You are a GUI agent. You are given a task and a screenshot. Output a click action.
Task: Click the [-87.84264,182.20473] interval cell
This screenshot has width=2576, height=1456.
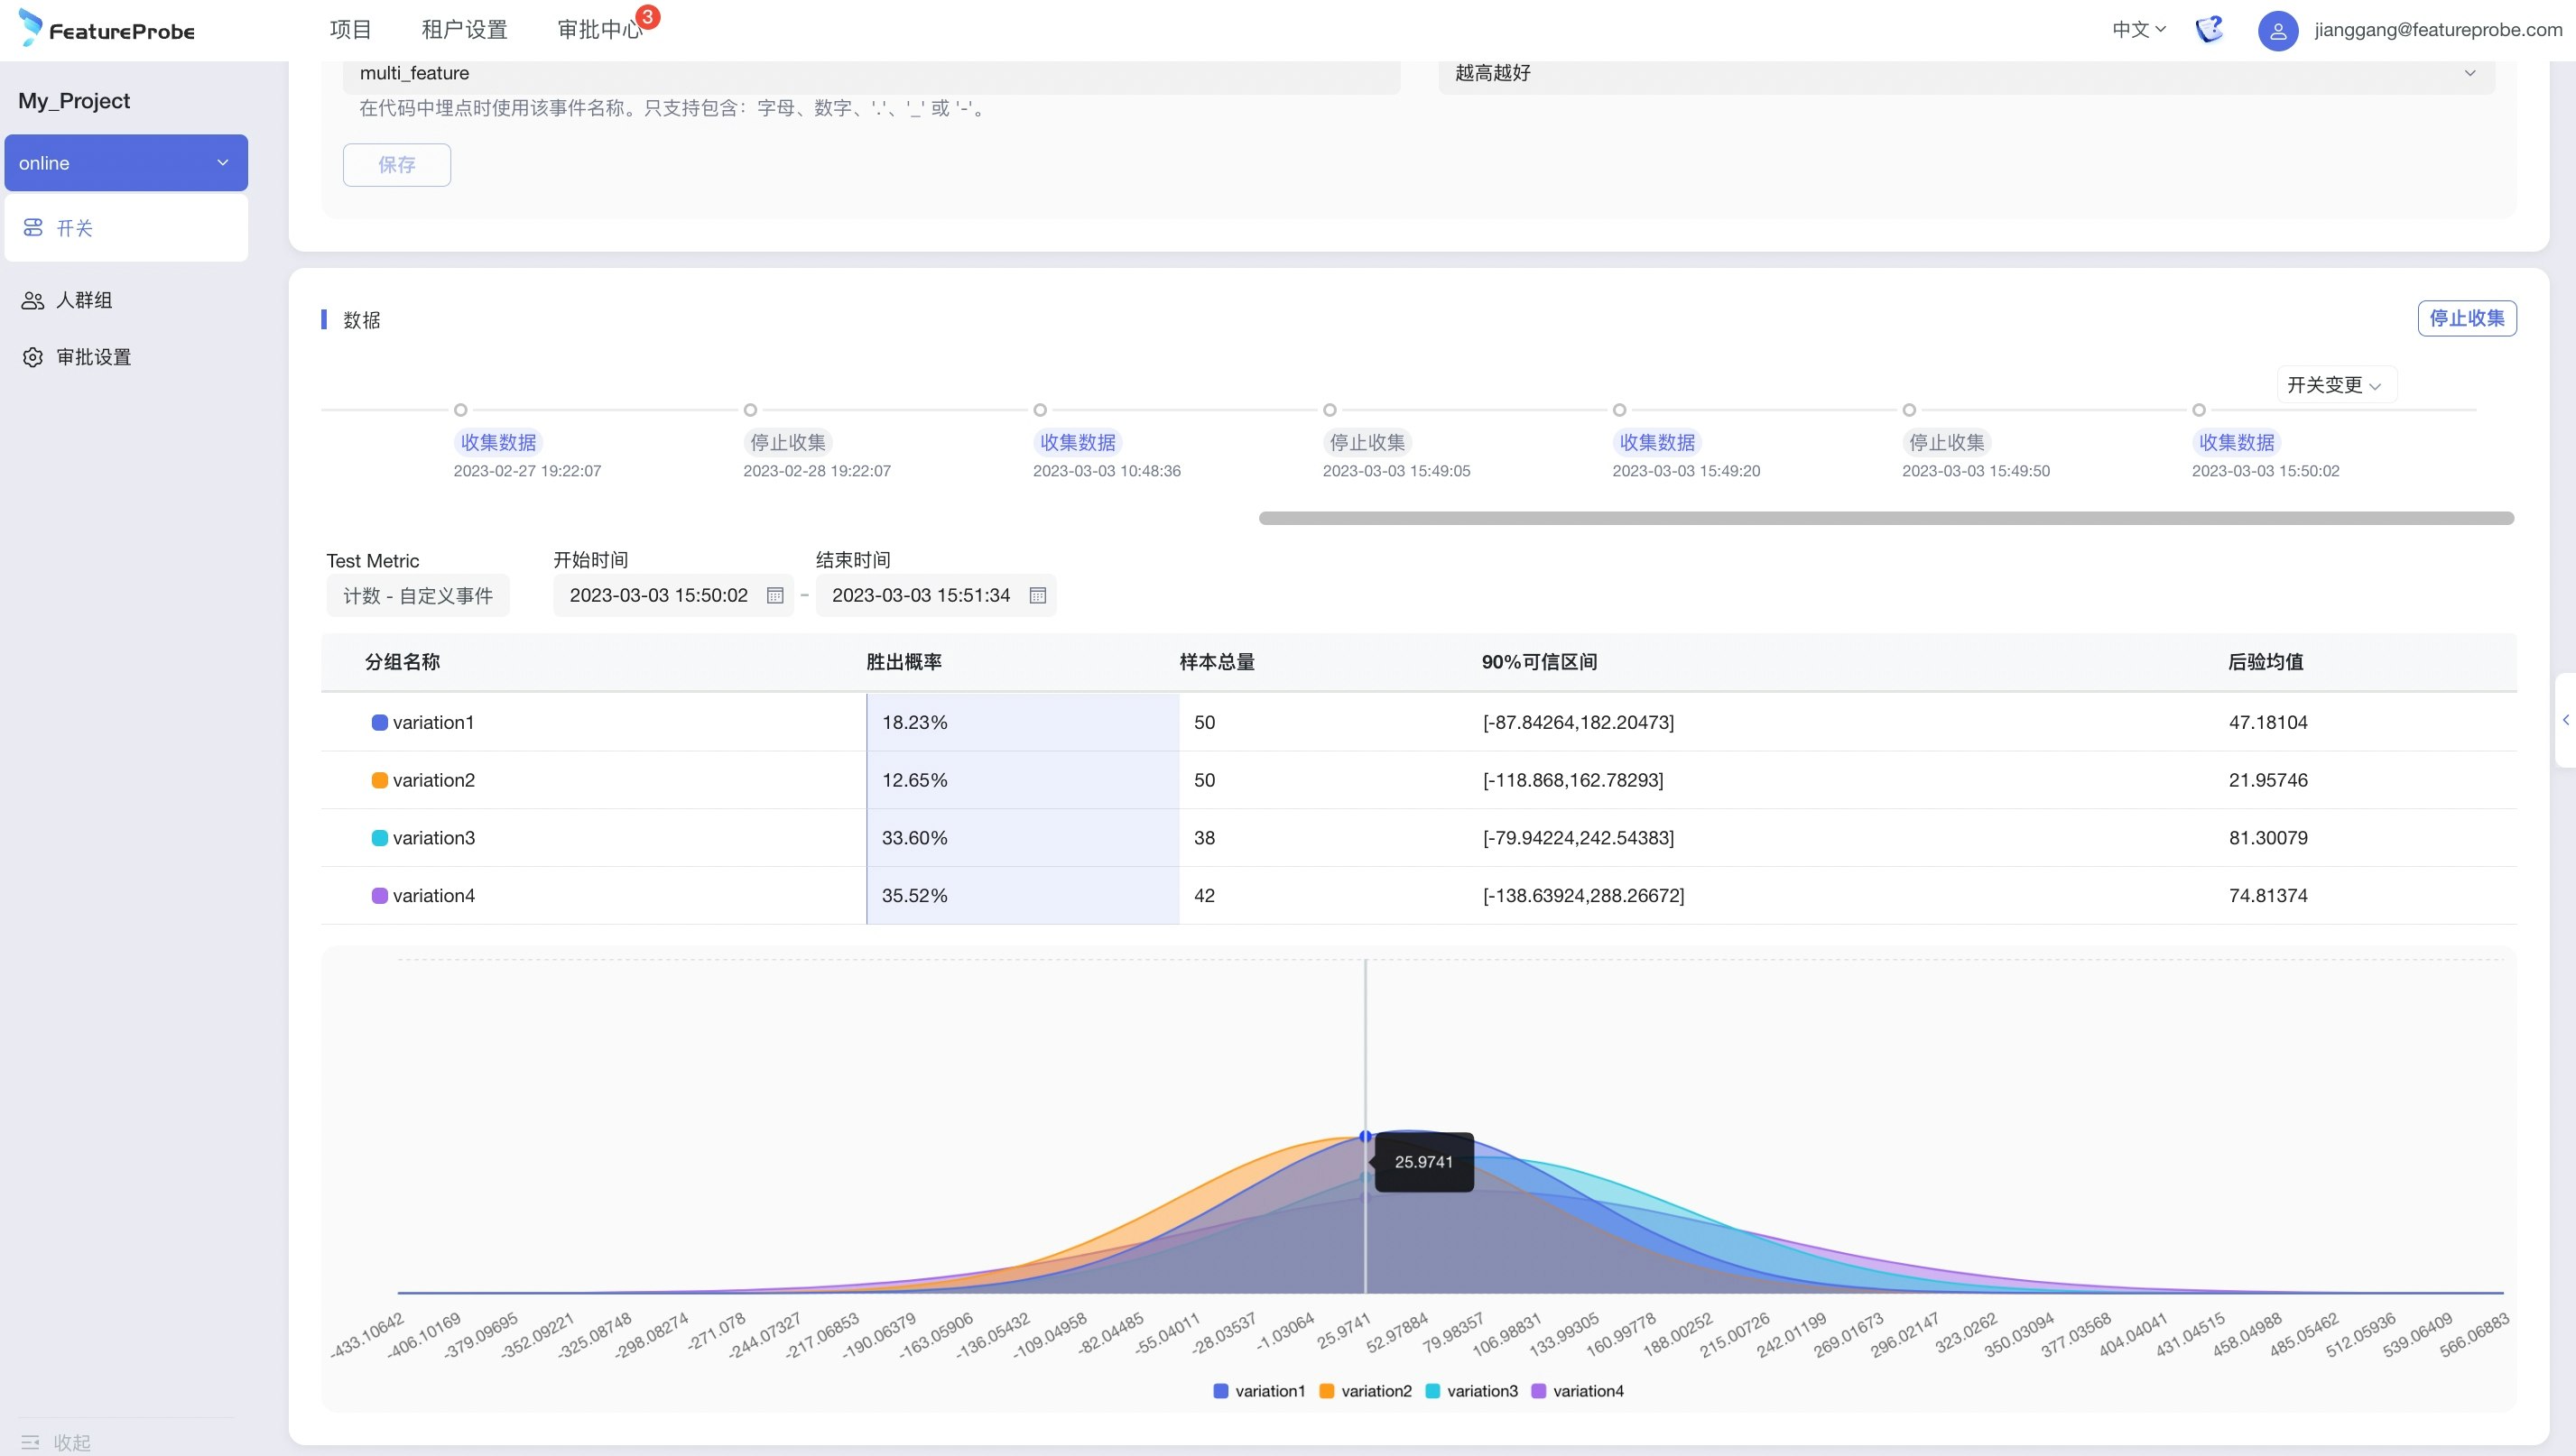tap(1578, 722)
